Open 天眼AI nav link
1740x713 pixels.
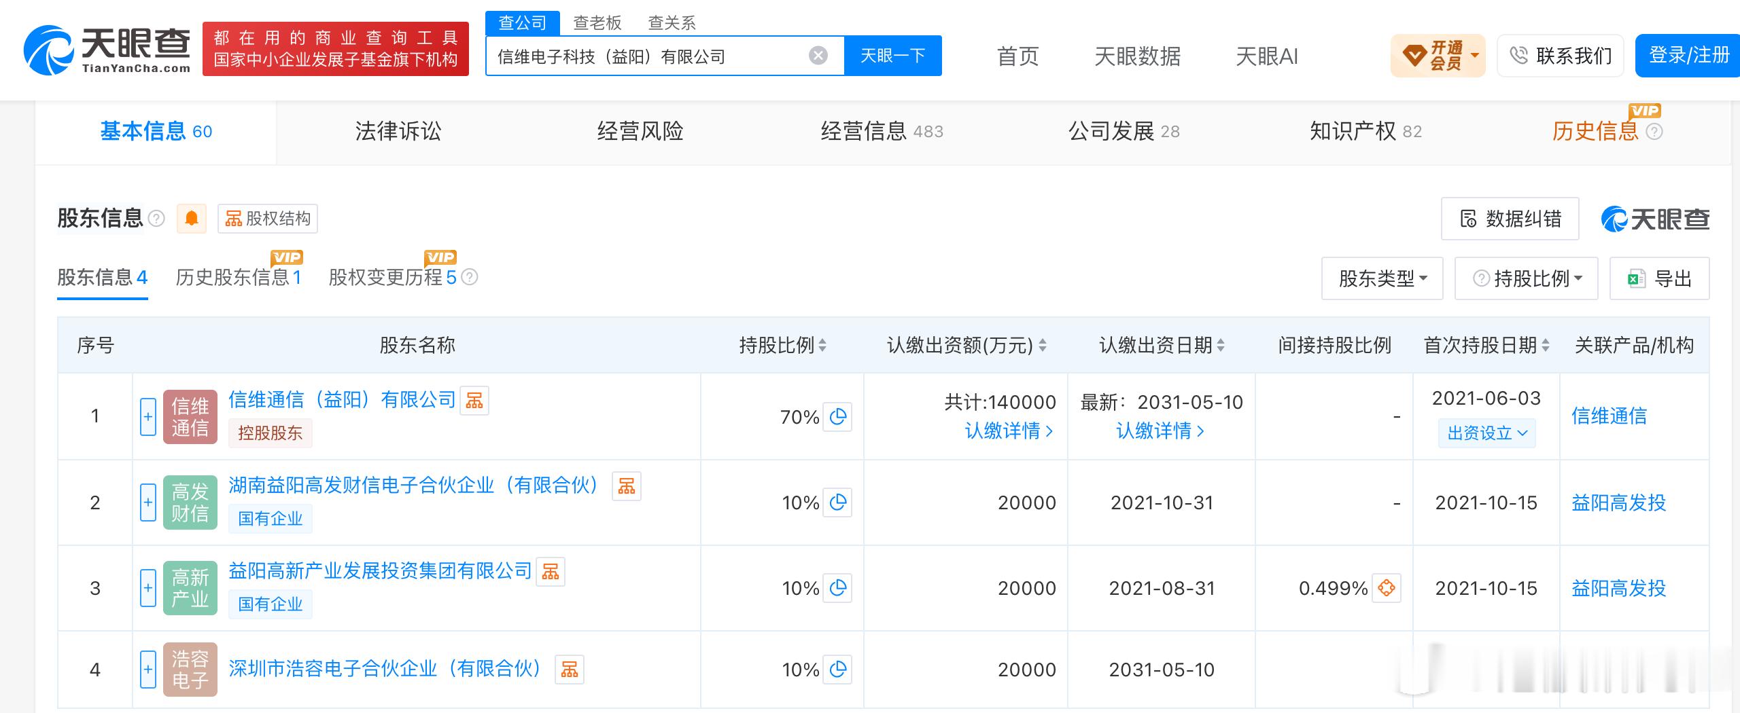click(1267, 56)
